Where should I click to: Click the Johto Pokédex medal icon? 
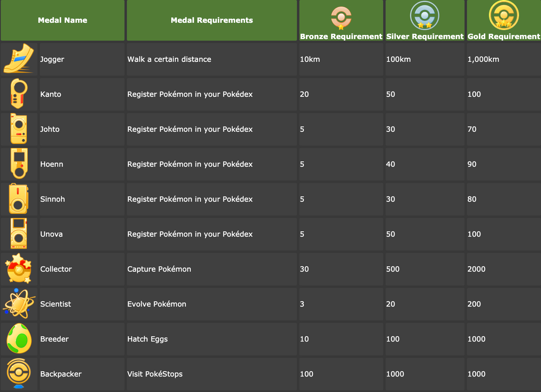[x=19, y=129]
